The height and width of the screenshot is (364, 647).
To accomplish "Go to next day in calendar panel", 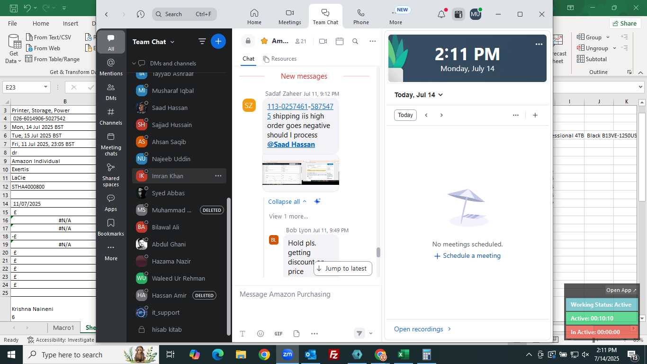I will [x=441, y=115].
